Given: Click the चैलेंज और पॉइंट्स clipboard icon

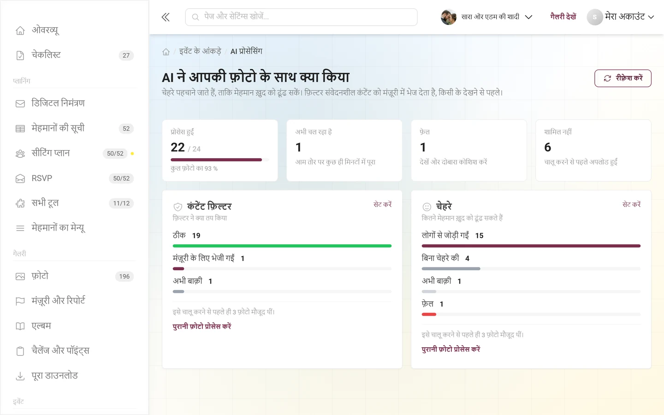Looking at the screenshot, I should point(20,351).
